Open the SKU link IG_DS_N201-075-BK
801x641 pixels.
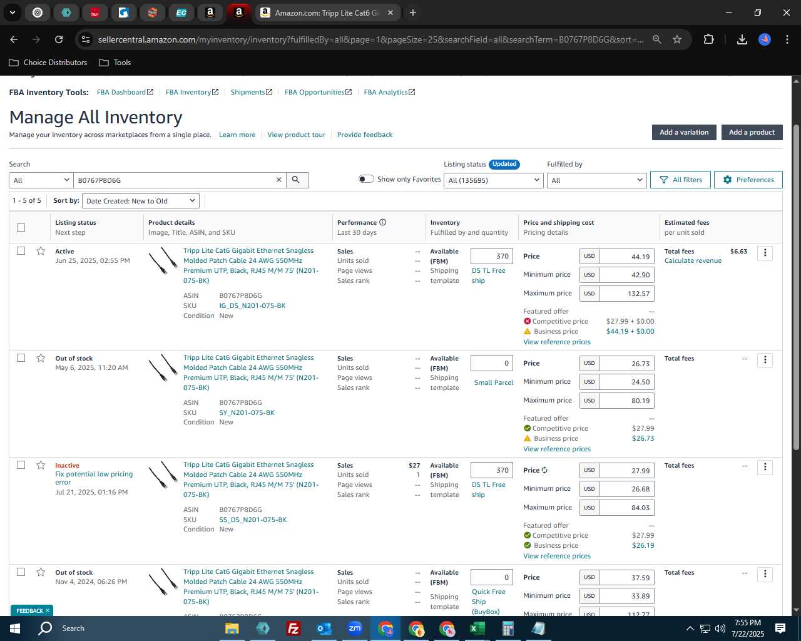pyautogui.click(x=252, y=305)
